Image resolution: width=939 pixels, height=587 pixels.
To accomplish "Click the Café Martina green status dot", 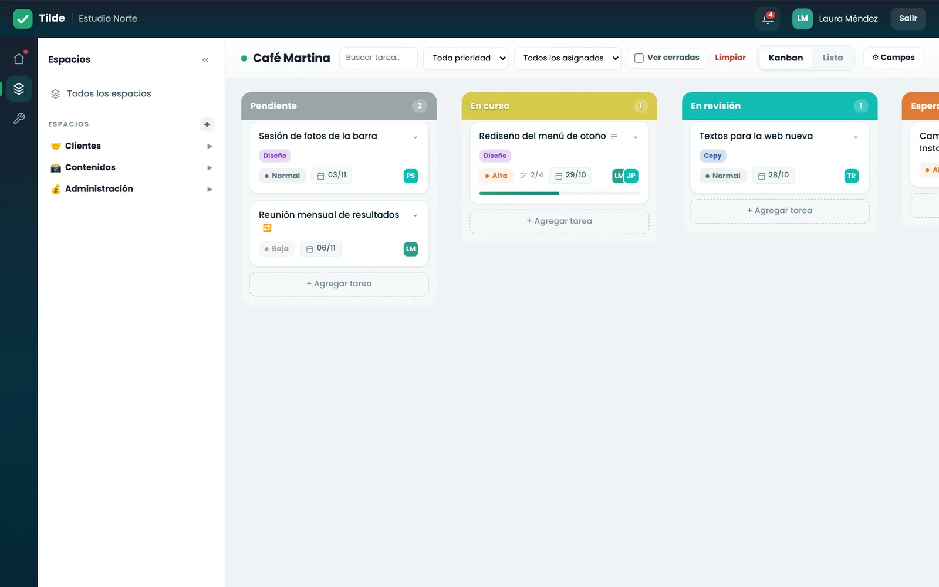I will tap(244, 58).
